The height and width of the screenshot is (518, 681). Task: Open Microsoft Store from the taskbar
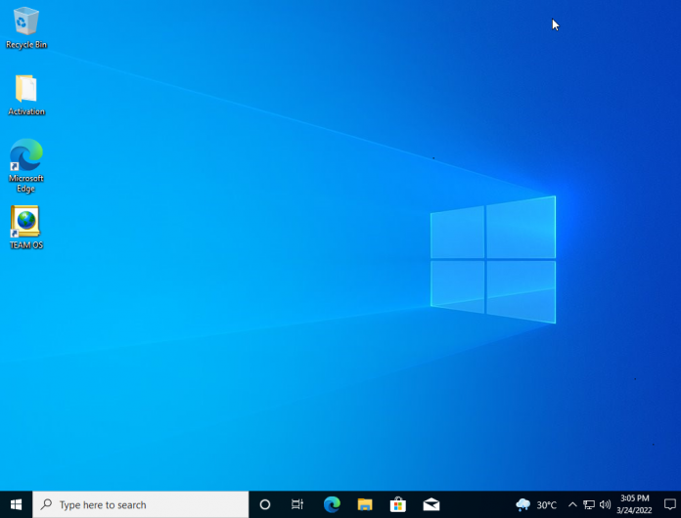(x=398, y=504)
